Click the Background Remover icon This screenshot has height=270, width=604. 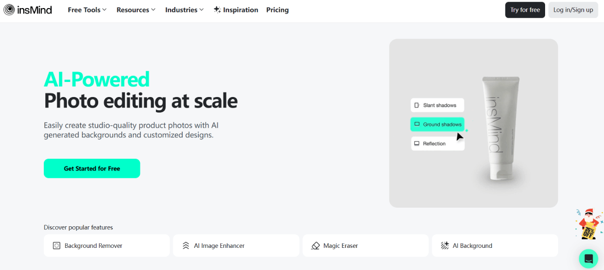click(57, 246)
